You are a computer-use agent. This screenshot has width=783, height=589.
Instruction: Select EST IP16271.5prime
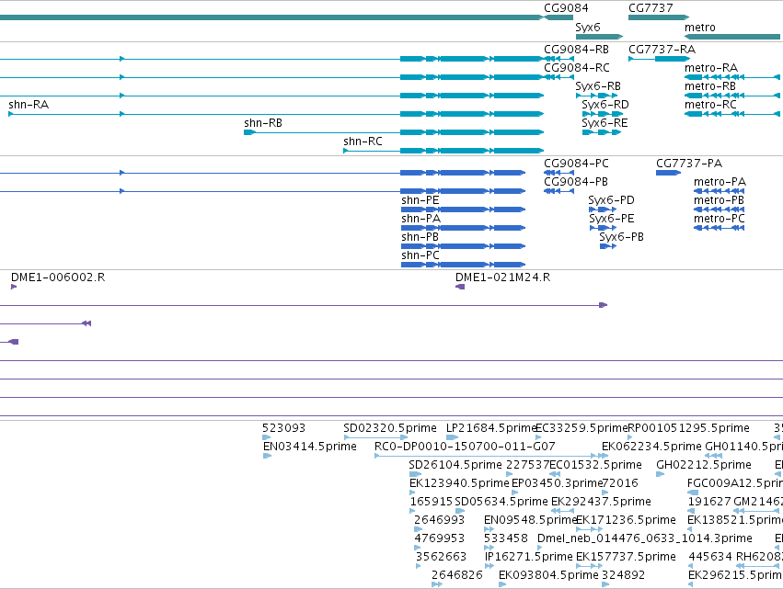pos(489,566)
